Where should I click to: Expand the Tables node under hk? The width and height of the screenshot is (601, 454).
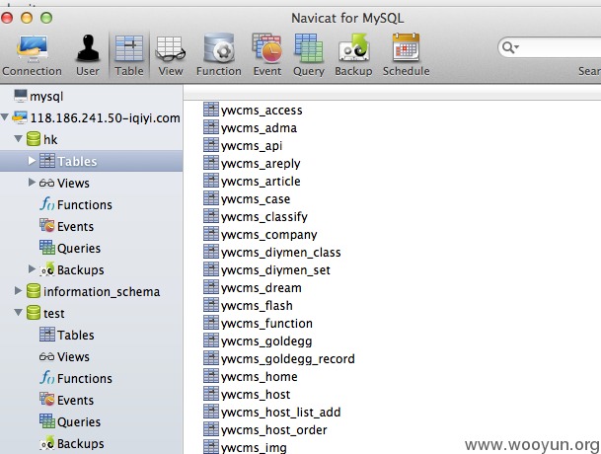pos(32,160)
